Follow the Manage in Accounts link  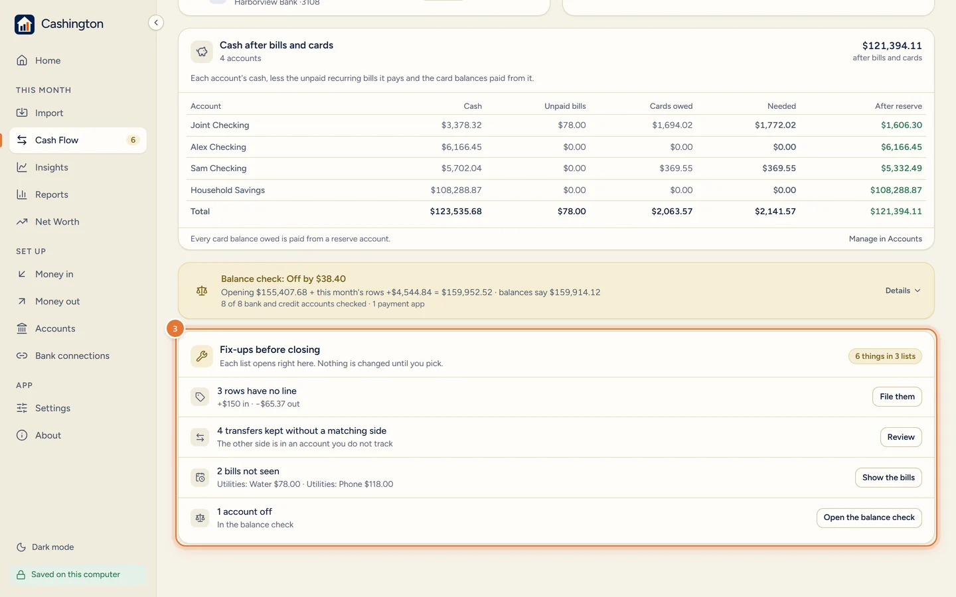[x=885, y=239]
